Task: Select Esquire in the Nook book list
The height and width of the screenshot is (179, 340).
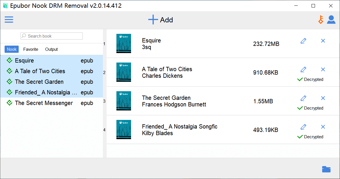Action: tap(52, 61)
